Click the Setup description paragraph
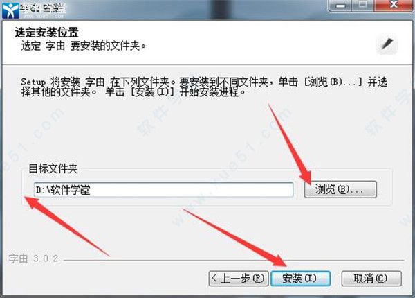This screenshot has width=415, height=298. [204, 87]
